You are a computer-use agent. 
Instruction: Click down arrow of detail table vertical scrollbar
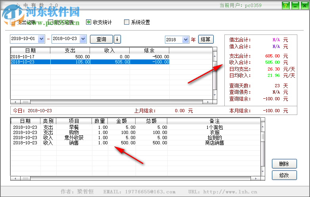coord(262,171)
